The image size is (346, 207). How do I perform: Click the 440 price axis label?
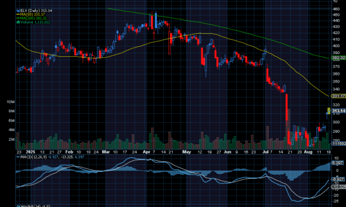click(336, 20)
